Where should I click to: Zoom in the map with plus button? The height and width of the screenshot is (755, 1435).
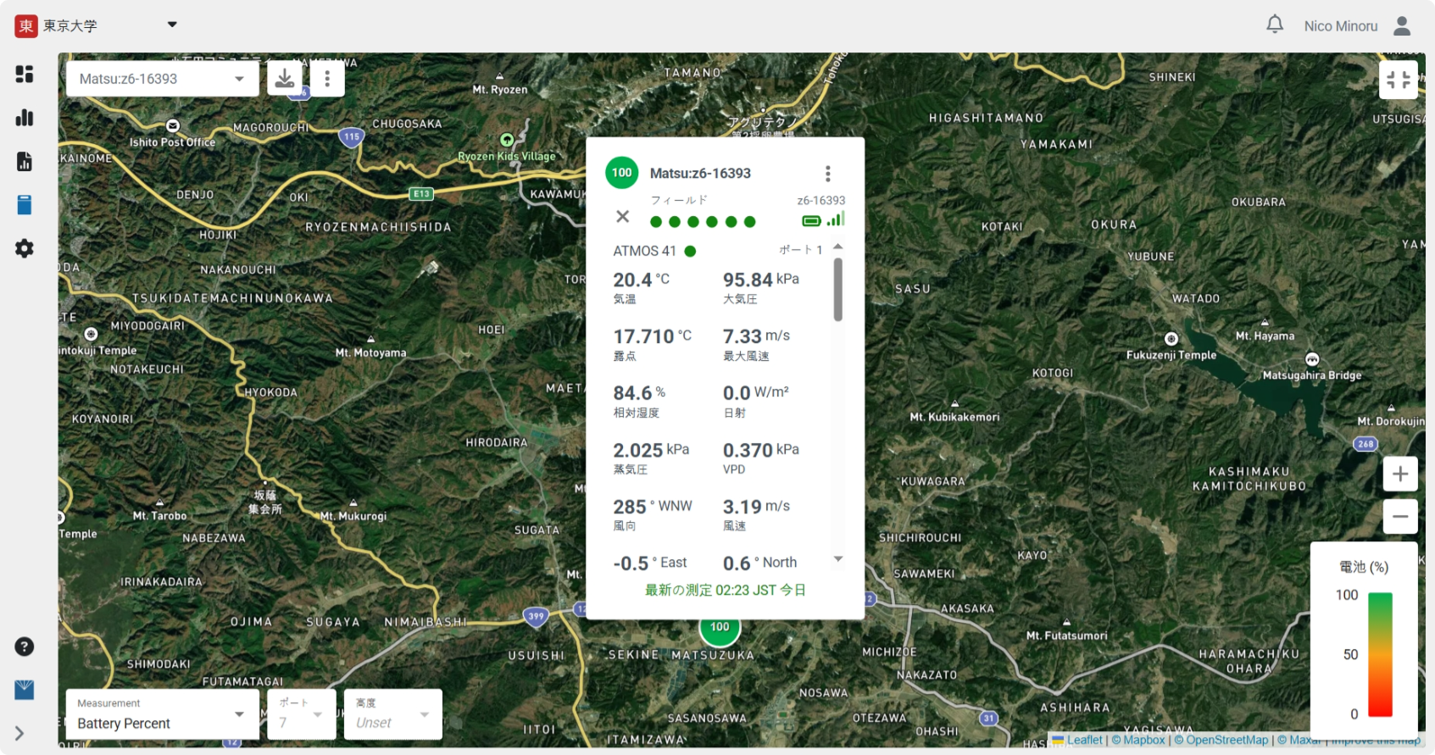point(1400,474)
